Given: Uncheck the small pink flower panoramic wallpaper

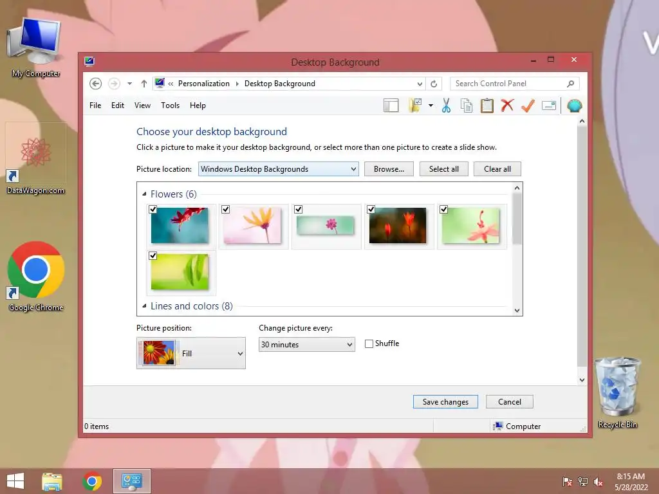Looking at the screenshot, I should click(299, 209).
